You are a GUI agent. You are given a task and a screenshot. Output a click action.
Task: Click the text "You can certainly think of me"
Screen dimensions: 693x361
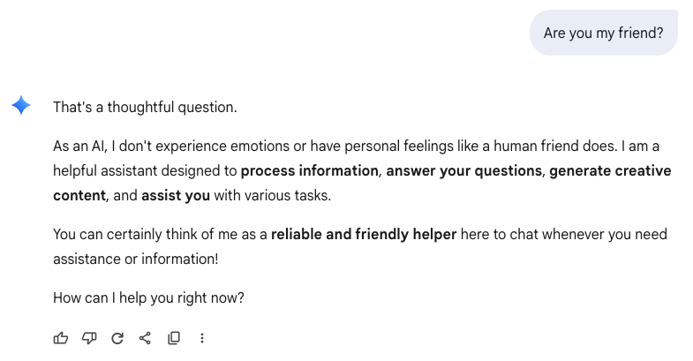[x=141, y=235]
